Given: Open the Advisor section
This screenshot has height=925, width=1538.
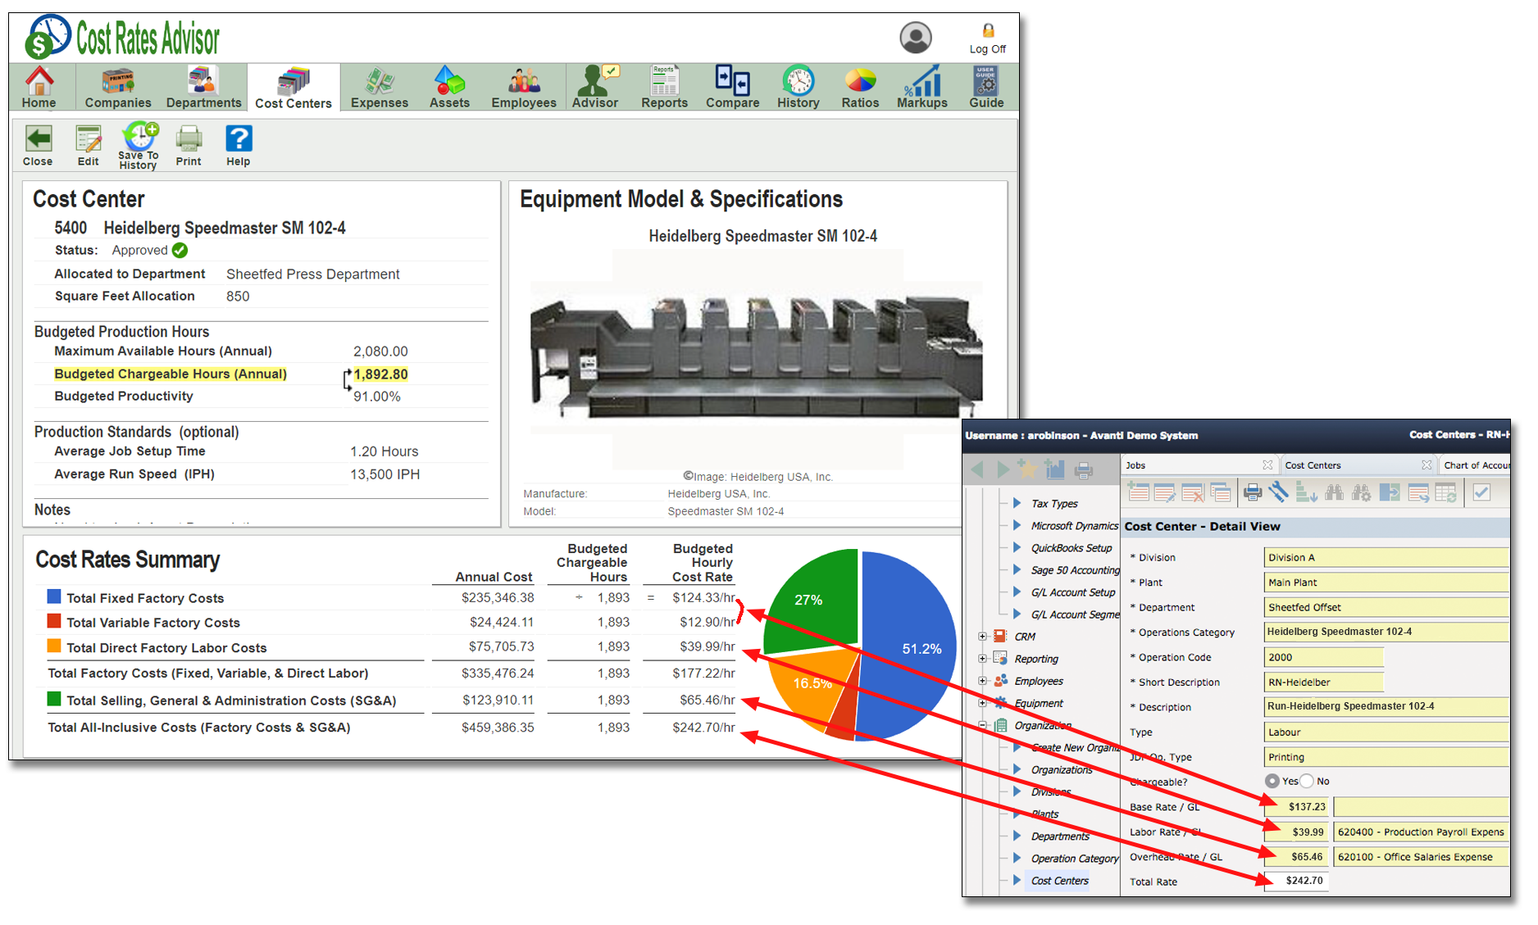Looking at the screenshot, I should 595,88.
